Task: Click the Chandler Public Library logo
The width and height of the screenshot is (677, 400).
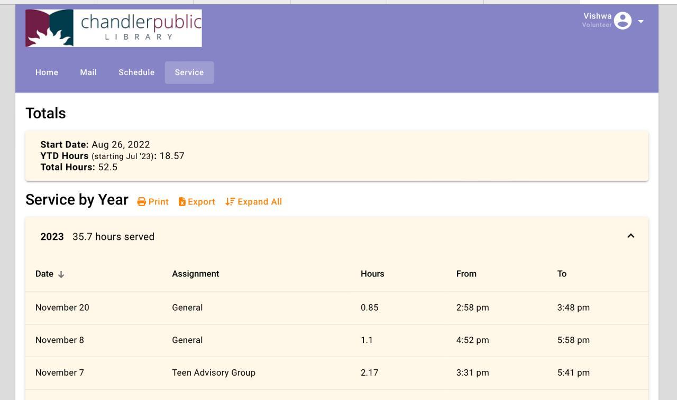Action: [114, 28]
